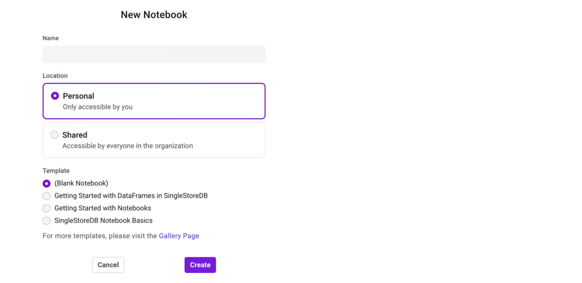The height and width of the screenshot is (283, 582).
Task: Select the Personal location radio button
Action: point(55,96)
